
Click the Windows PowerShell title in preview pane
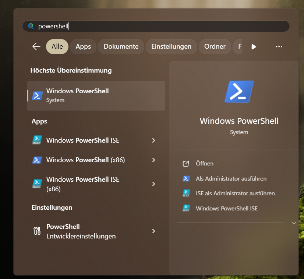click(x=239, y=121)
